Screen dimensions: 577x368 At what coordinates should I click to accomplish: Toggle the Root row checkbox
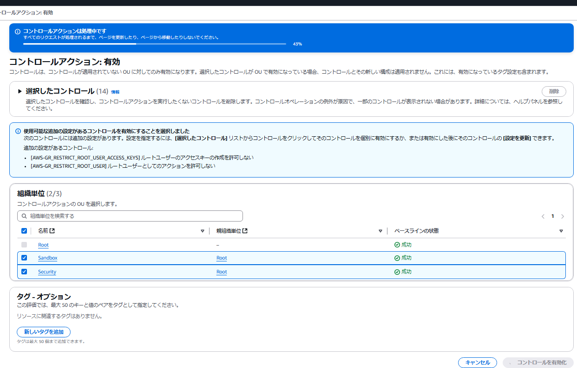24,245
